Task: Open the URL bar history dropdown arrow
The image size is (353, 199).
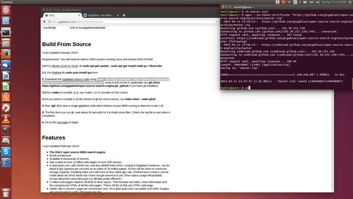Action: tap(216, 22)
